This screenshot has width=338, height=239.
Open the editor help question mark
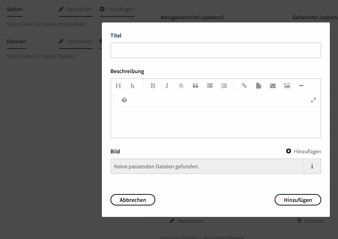pyautogui.click(x=124, y=100)
